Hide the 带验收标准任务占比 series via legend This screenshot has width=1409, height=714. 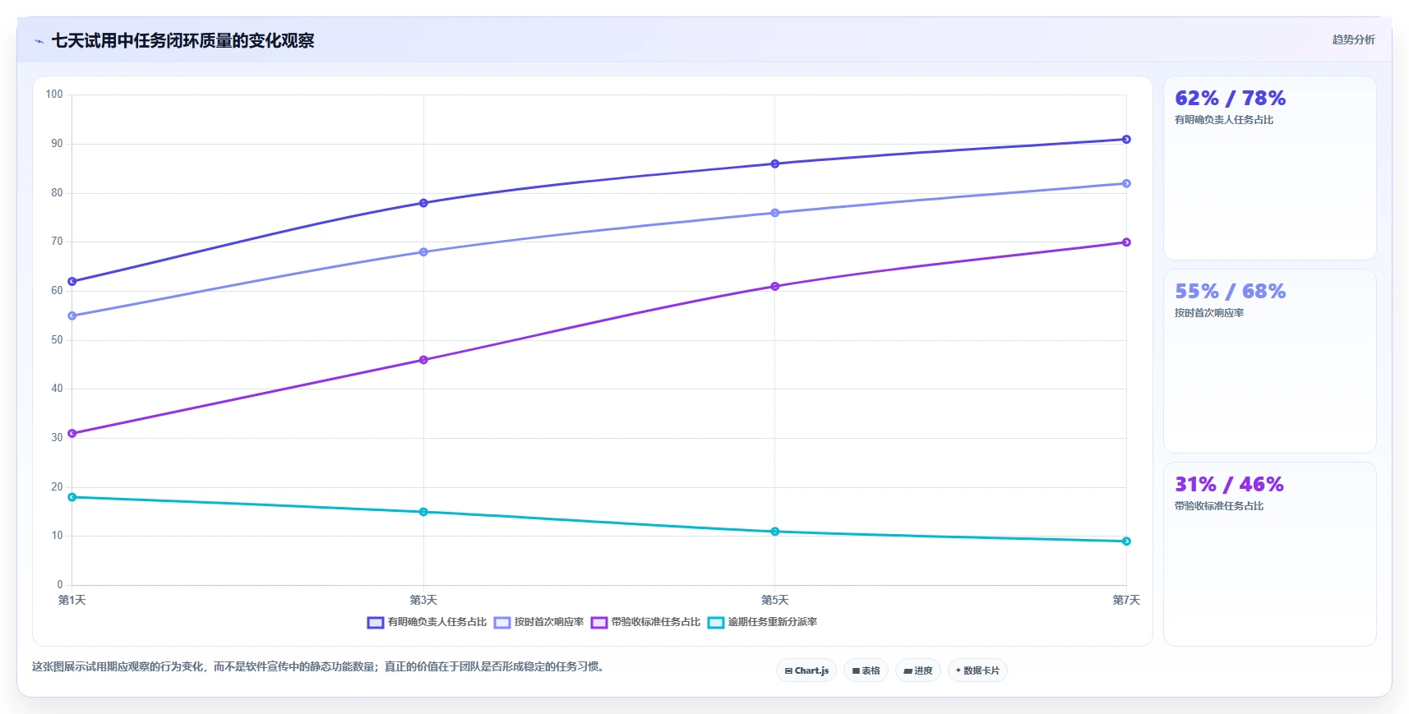646,623
